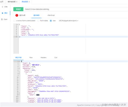Click the "sn" response line

click(x=33, y=88)
